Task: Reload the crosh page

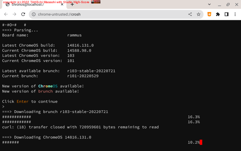Action: [23, 14]
